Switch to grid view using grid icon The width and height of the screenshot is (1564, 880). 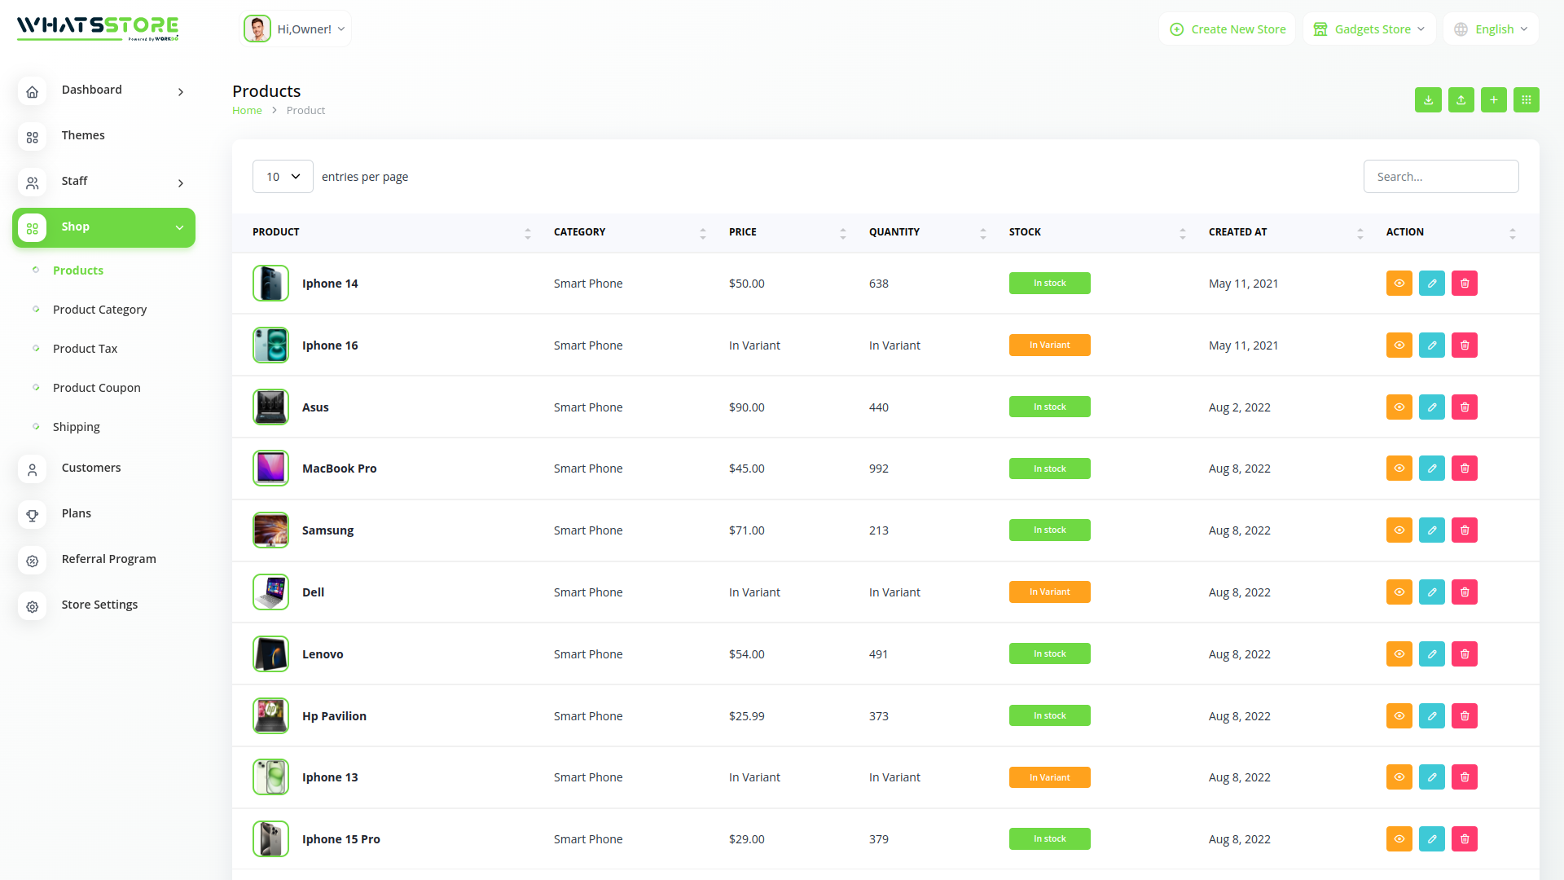coord(1527,99)
